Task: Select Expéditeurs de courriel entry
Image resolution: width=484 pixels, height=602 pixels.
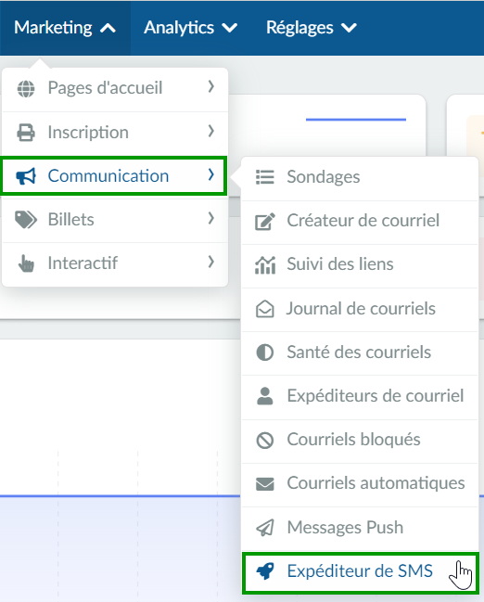Action: 360,397
